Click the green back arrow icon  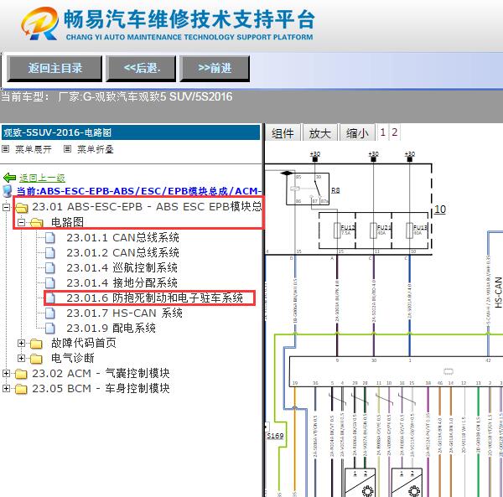(9, 178)
